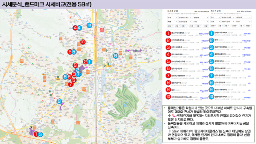Select 죽전퍼스트하임 row in the 전세 ranking
Image resolution: width=256 pixels, height=144 pixels.
[230, 69]
